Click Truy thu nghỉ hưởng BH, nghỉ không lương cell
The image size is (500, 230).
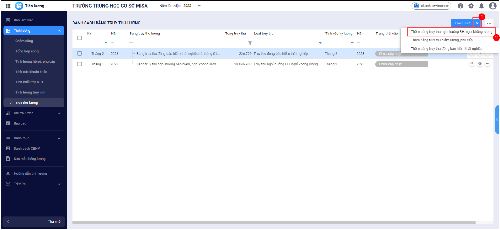coord(286,64)
